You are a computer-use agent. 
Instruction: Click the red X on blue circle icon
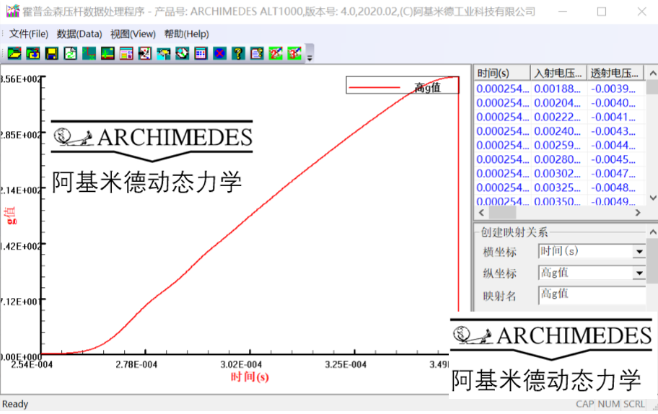[x=219, y=53]
